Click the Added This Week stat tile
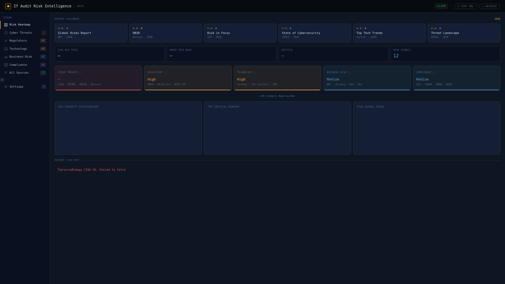Image resolution: width=505 pixels, height=284 pixels. point(221,54)
